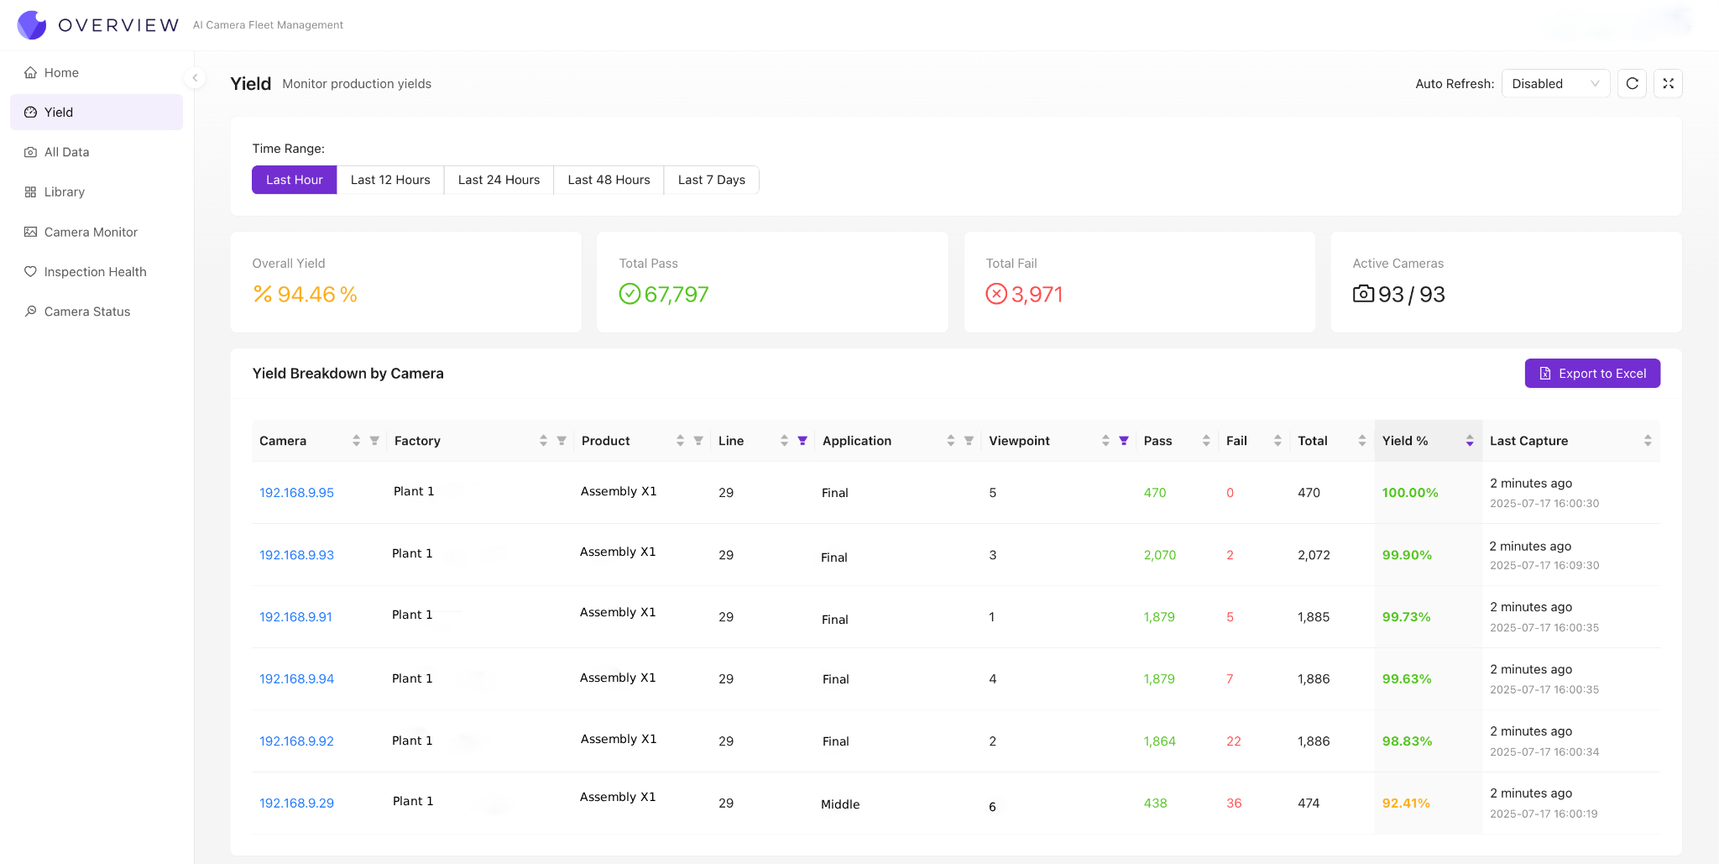Toggle sorting on the Pass column
1719x864 pixels.
1206,440
